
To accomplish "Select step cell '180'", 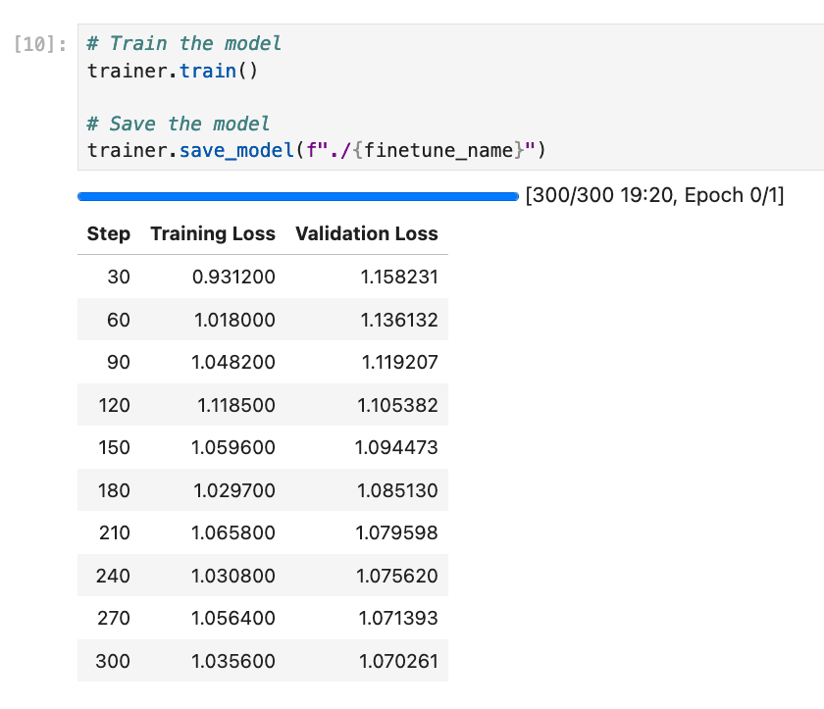I will click(x=114, y=490).
